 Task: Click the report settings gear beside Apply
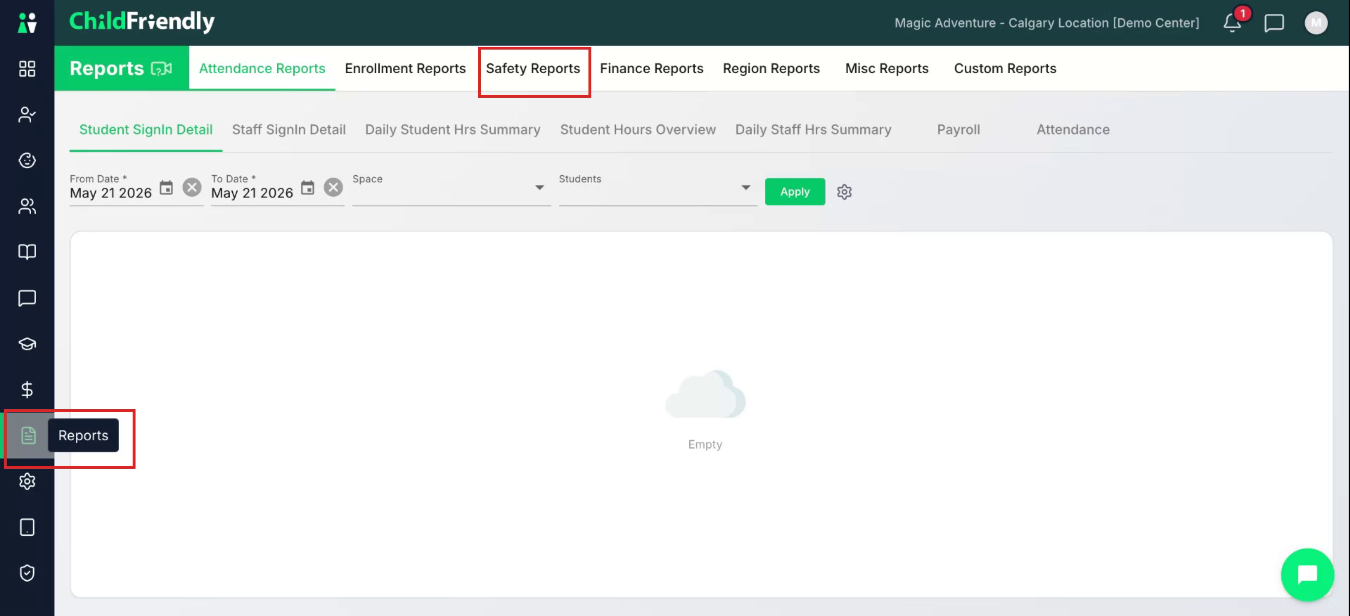tap(844, 192)
